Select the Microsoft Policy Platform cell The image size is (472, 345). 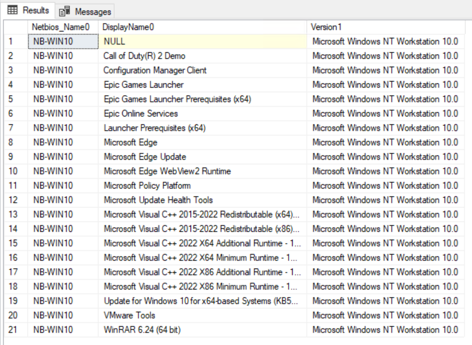(x=202, y=186)
